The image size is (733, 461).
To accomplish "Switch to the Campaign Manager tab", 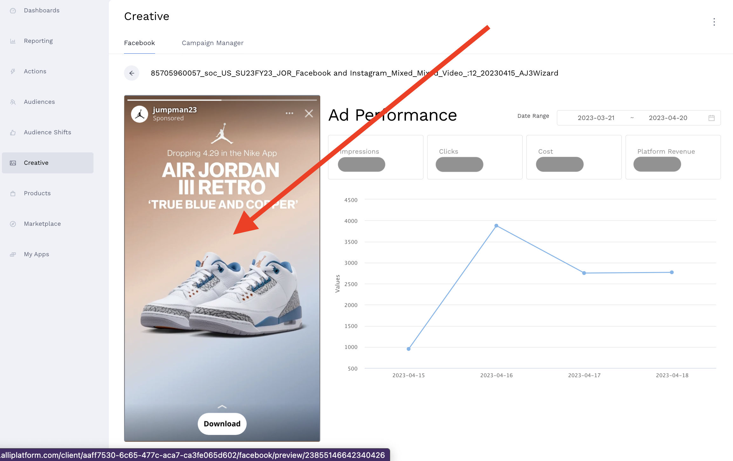I will coord(212,43).
